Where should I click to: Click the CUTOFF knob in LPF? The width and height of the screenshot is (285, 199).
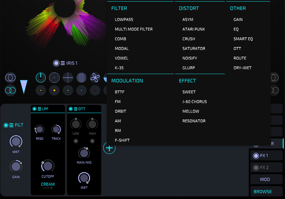point(48,166)
